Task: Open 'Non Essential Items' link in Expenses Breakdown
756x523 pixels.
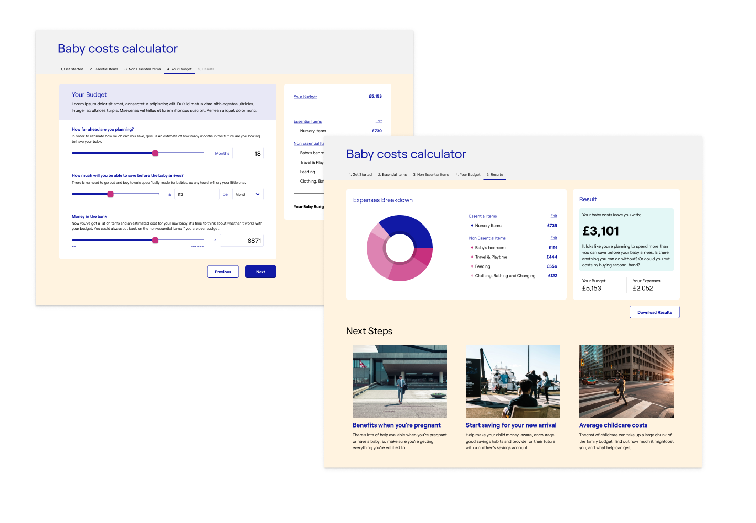Action: click(x=487, y=238)
